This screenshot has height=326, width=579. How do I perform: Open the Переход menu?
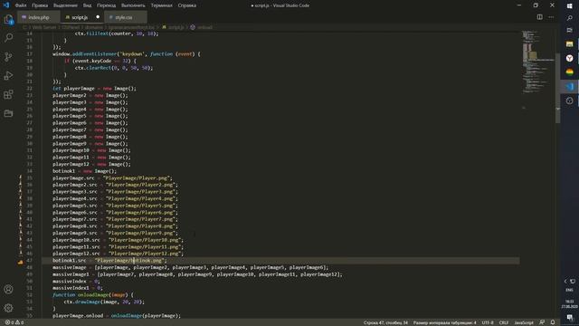point(107,5)
